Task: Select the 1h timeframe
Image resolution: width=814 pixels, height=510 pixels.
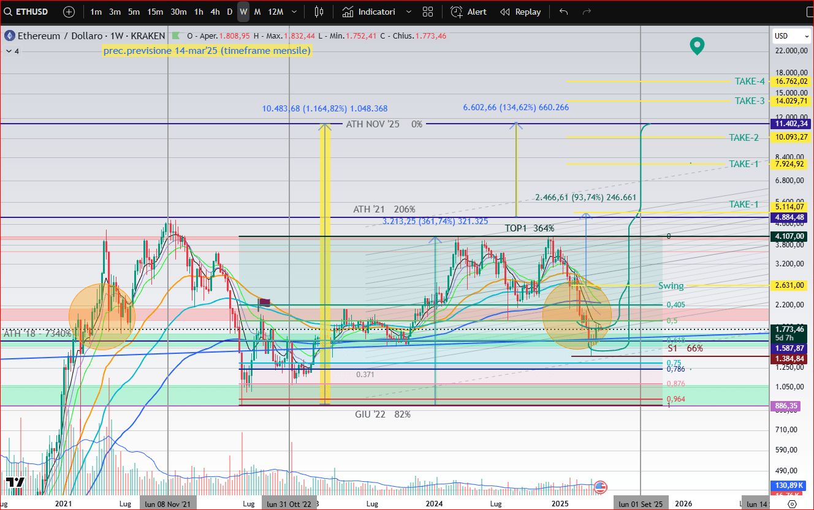Action: pyautogui.click(x=198, y=11)
